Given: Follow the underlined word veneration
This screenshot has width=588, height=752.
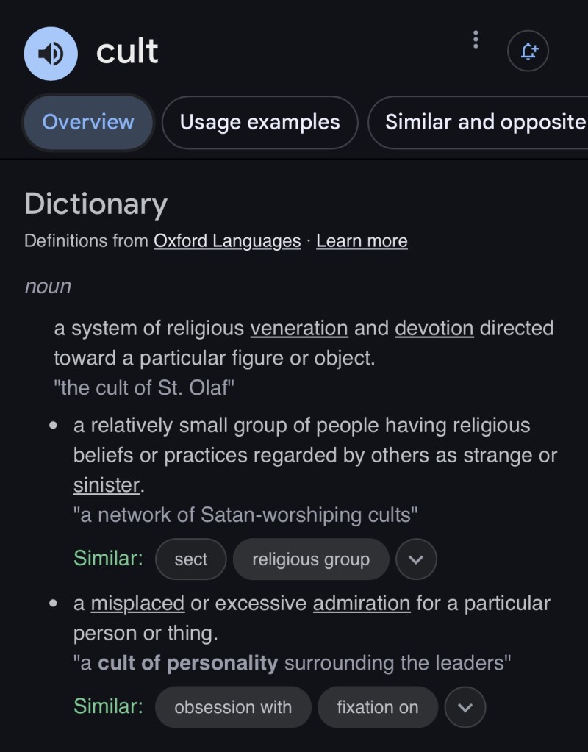Looking at the screenshot, I should pyautogui.click(x=298, y=328).
